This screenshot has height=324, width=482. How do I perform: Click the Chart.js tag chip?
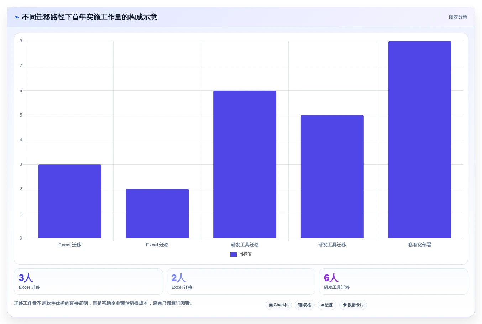[x=279, y=305]
